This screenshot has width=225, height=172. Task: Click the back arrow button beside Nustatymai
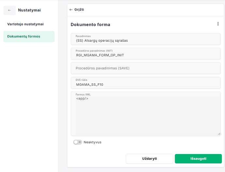coord(9,10)
